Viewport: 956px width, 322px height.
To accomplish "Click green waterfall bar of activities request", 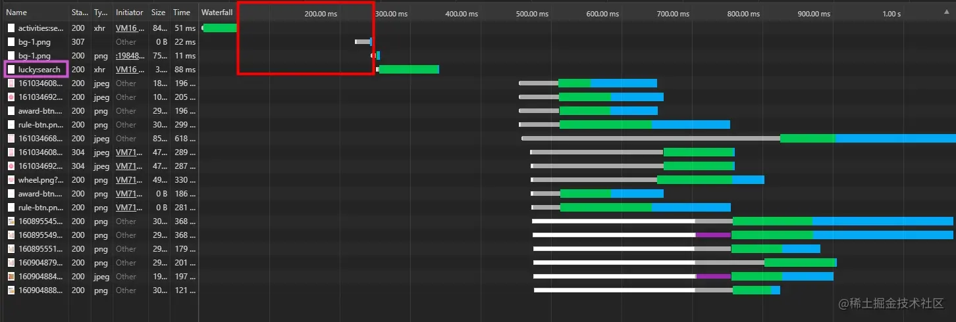I will (219, 28).
